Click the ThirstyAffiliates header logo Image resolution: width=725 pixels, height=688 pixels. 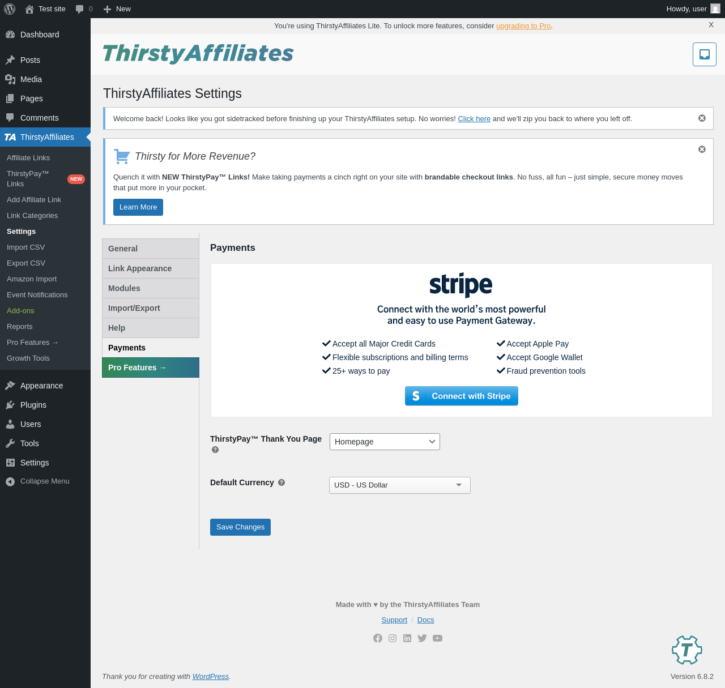pyautogui.click(x=198, y=54)
